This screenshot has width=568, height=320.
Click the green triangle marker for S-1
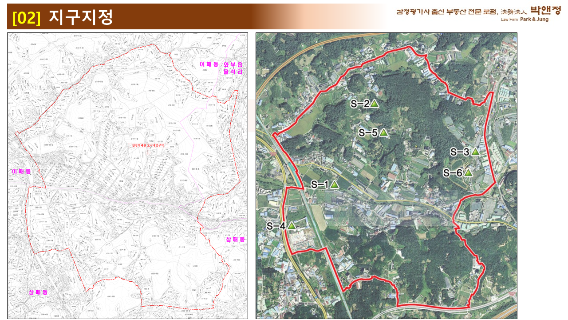pos(334,184)
